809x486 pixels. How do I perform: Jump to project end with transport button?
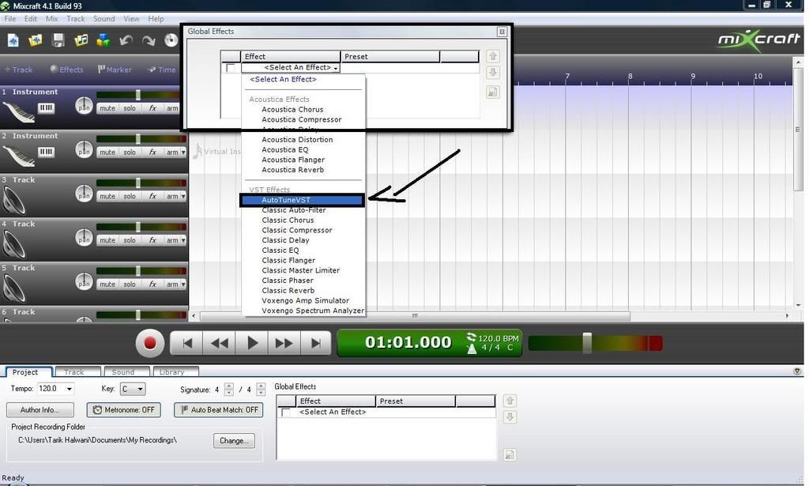point(316,343)
